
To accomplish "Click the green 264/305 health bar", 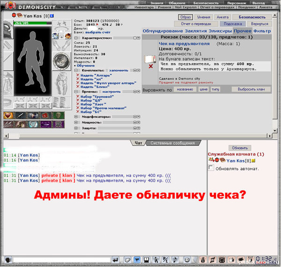I will [33, 23].
